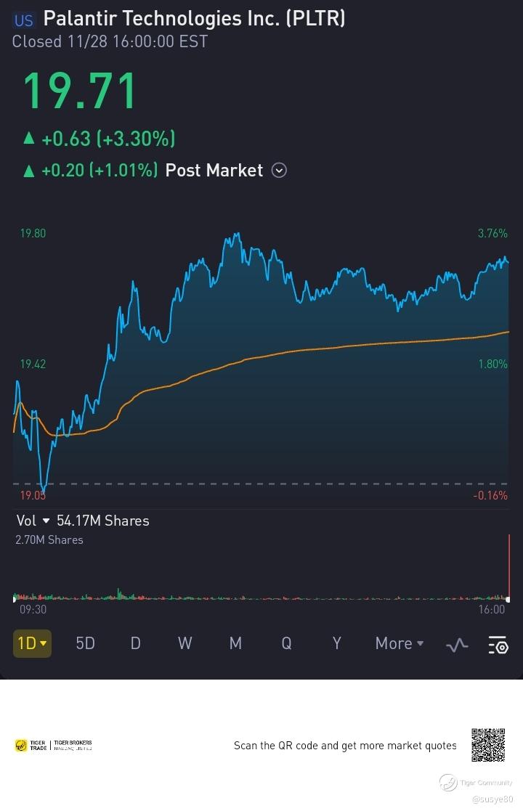Open the chart indicators wave icon
This screenshot has width=523, height=811.
pos(457,644)
